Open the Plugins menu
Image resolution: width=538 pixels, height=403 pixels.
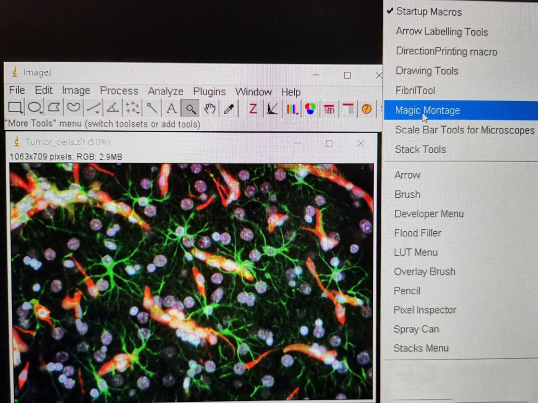(x=209, y=91)
